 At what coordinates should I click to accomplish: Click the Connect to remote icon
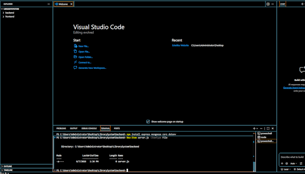(x=75, y=62)
